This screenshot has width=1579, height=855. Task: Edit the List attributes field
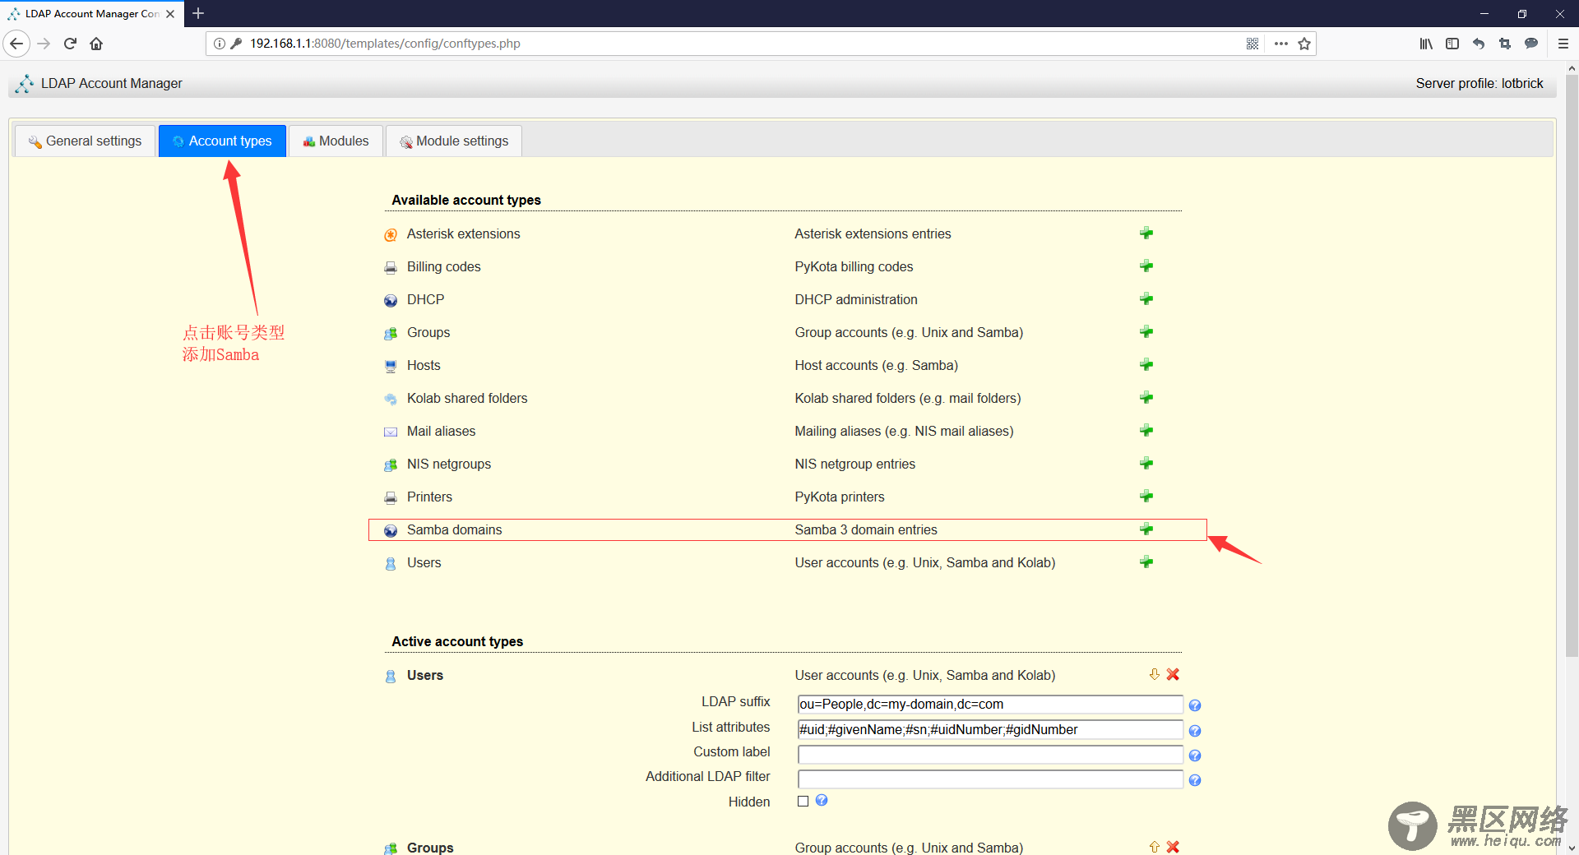click(990, 729)
